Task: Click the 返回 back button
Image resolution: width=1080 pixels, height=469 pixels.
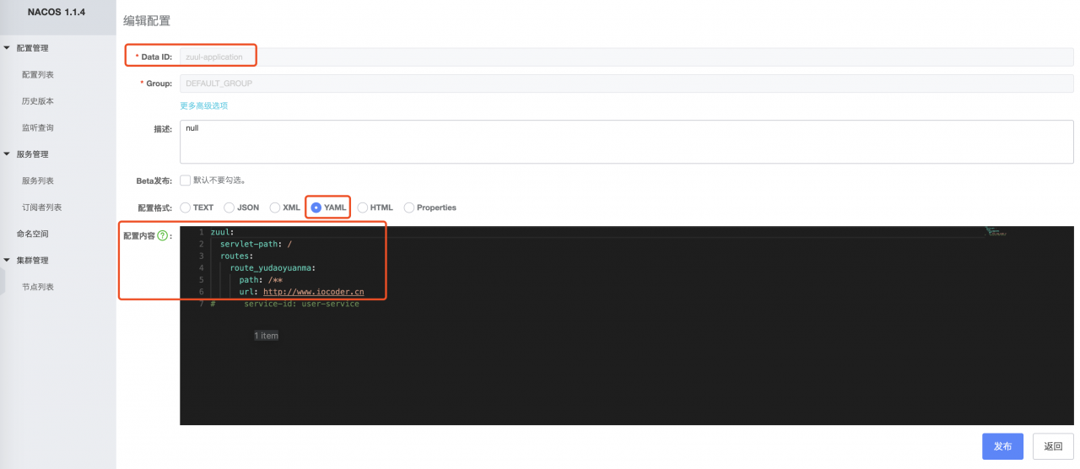Action: pos(1053,446)
